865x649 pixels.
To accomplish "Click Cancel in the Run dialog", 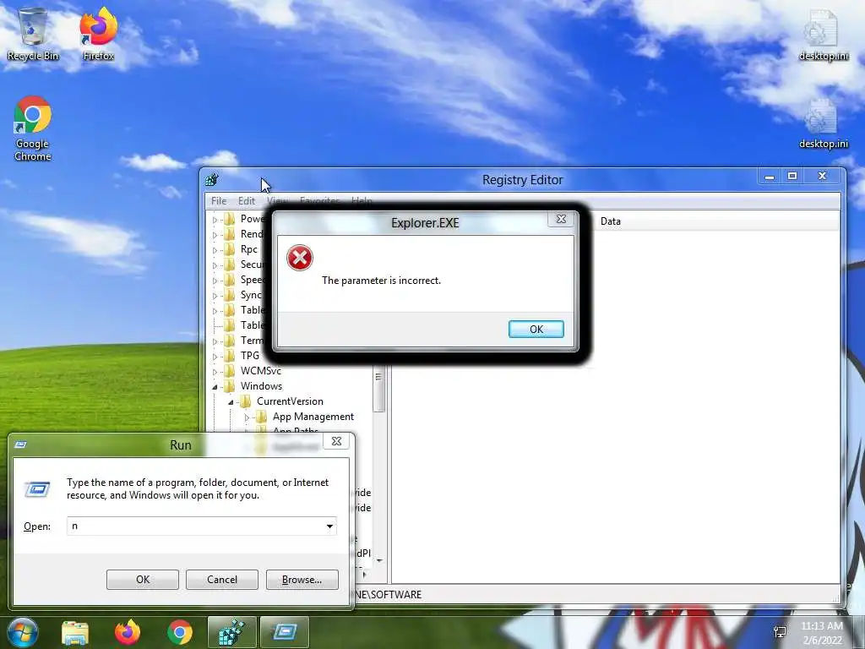I will click(x=222, y=580).
